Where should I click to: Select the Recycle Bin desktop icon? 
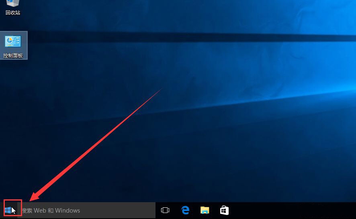(13, 8)
